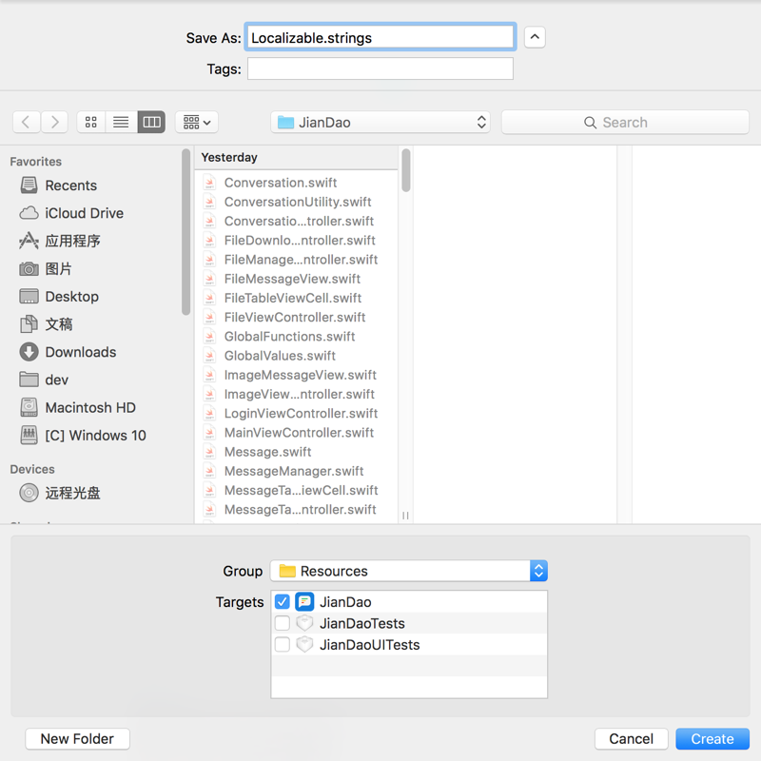Open the JianDao folder location popup
The width and height of the screenshot is (761, 761).
380,122
